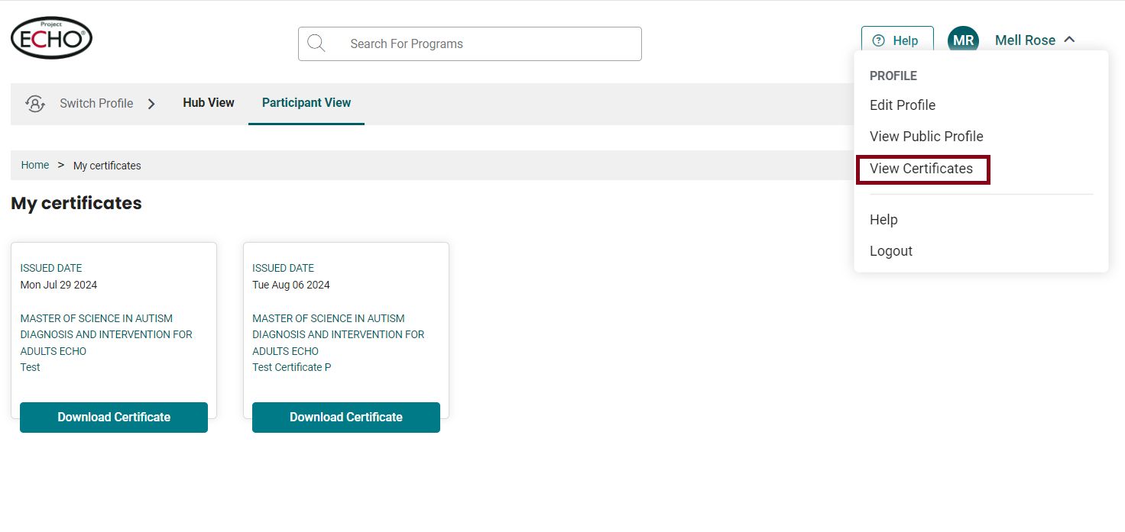The image size is (1125, 532).
Task: Download the Test Certificate P certificate
Action: (346, 418)
